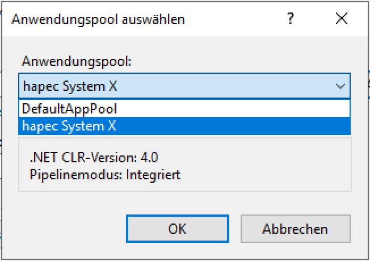The height and width of the screenshot is (261, 370).
Task: Click the Anwendungspool: field label
Action: tap(77, 61)
